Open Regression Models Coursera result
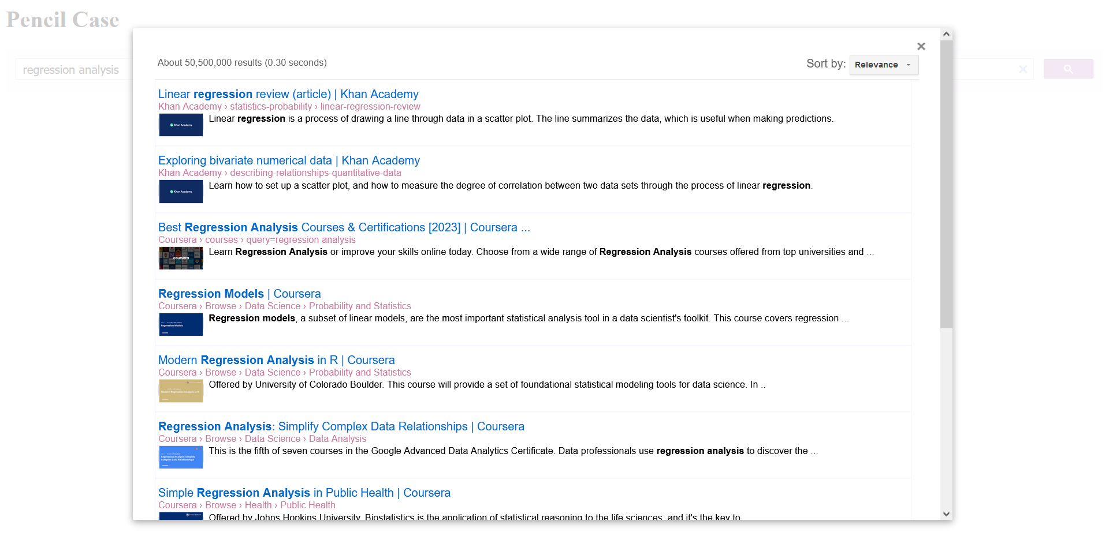Image resolution: width=1109 pixels, height=555 pixels. pos(239,294)
